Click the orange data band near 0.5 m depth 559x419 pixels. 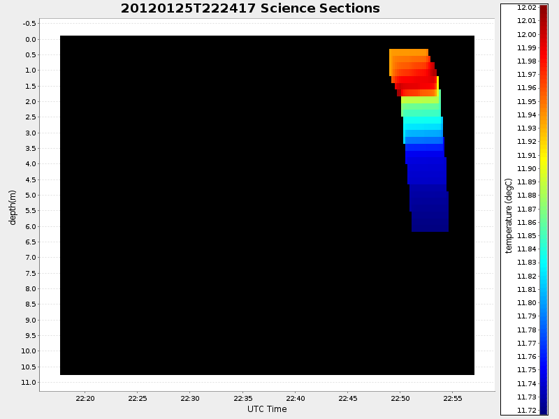pos(409,52)
